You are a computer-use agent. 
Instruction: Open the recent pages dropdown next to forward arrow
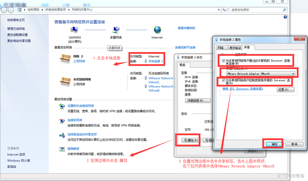pyautogui.click(x=16, y=10)
